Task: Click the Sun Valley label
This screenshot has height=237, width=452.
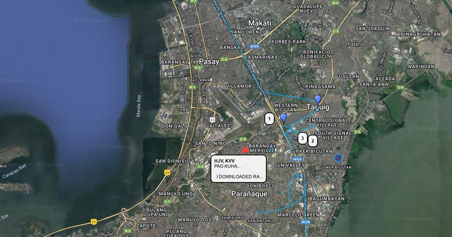Action: [289, 165]
